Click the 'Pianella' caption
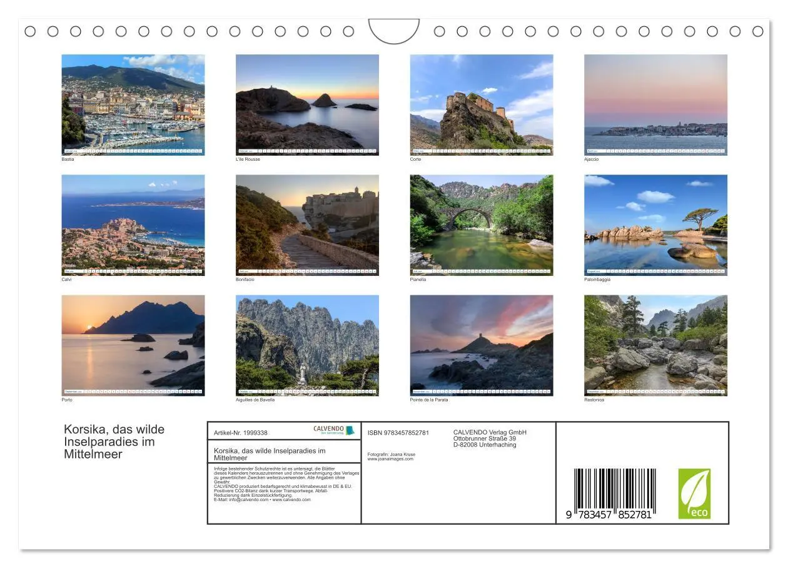The height and width of the screenshot is (568, 788). coord(418,280)
